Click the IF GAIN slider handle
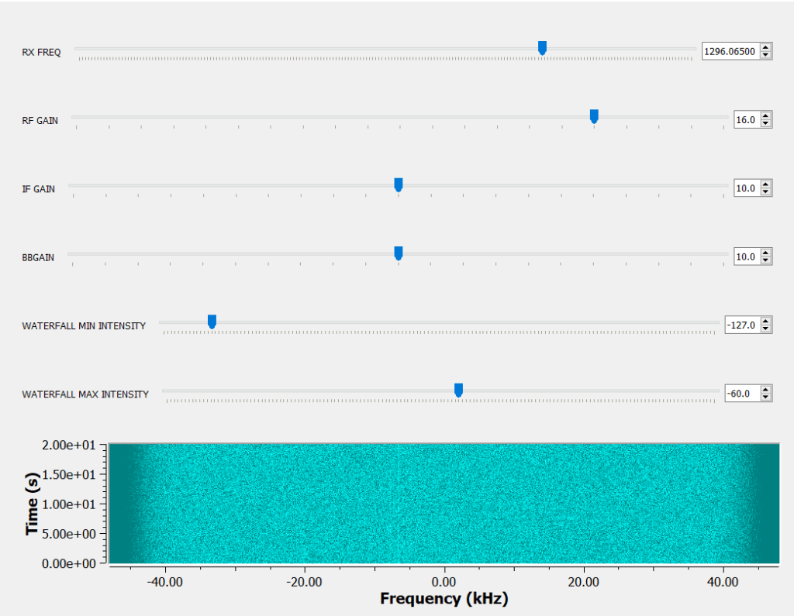The width and height of the screenshot is (794, 616). coord(399,184)
